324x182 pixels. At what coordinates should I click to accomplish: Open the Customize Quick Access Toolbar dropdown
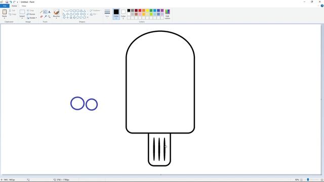click(17, 2)
